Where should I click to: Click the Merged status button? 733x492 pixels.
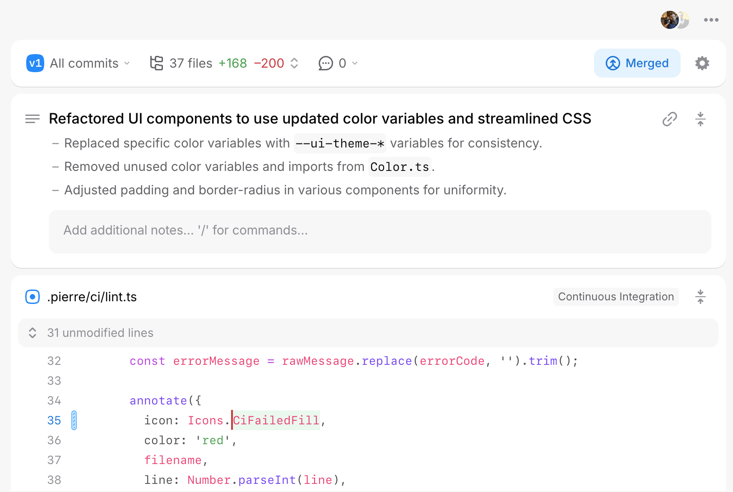(x=636, y=63)
